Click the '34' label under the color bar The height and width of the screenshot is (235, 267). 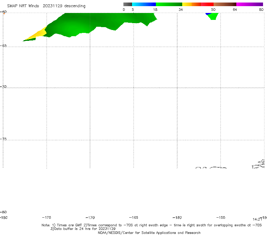click(181, 9)
